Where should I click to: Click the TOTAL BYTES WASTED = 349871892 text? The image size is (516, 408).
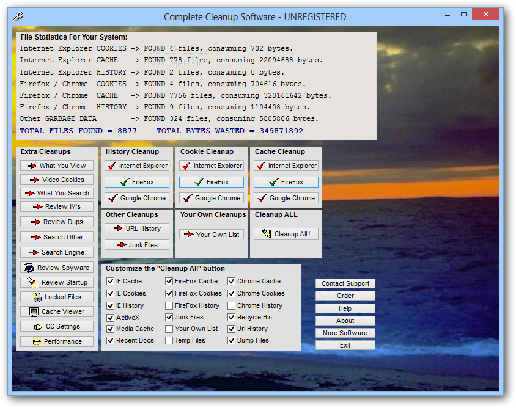click(x=230, y=131)
